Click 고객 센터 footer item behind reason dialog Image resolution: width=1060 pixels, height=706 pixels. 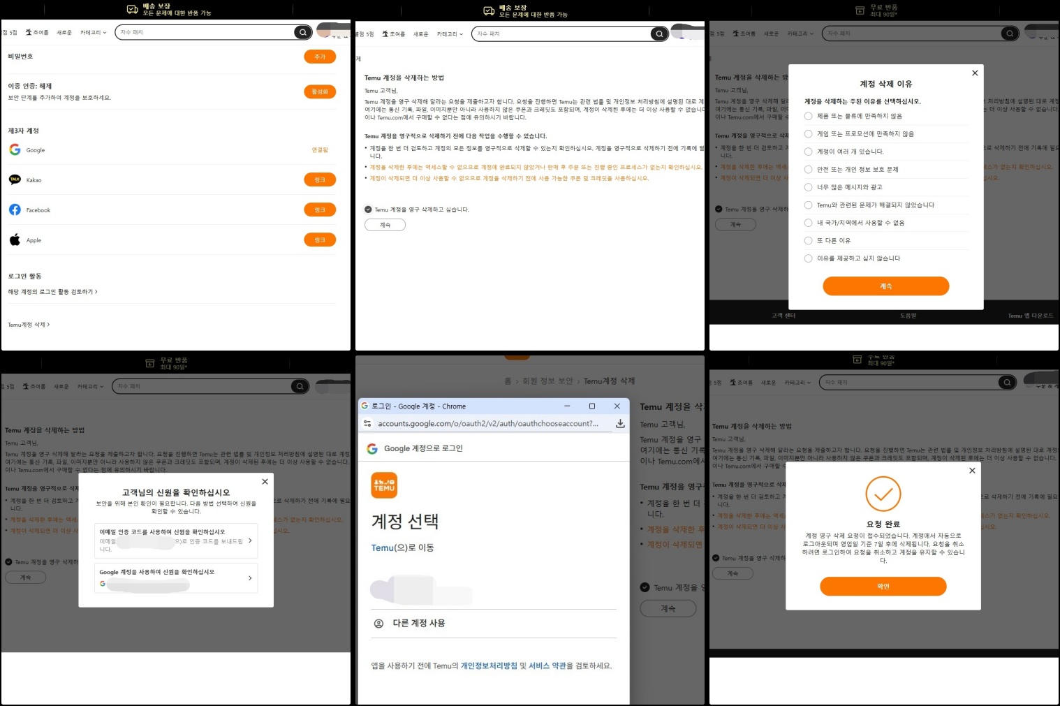pos(783,316)
